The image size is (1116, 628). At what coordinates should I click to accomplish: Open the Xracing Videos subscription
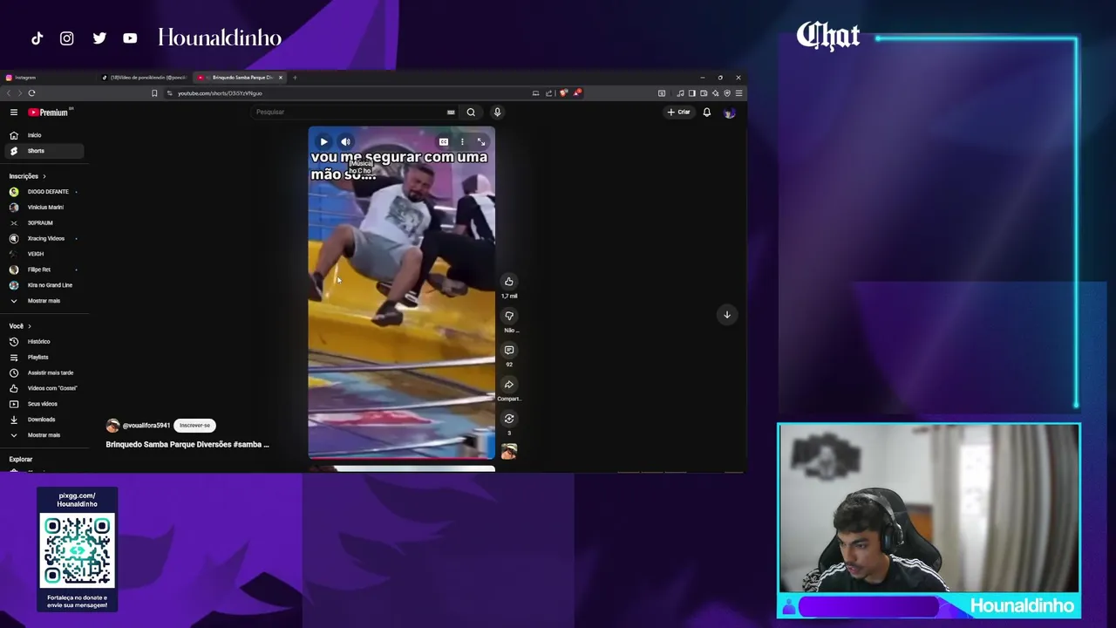[x=43, y=238]
